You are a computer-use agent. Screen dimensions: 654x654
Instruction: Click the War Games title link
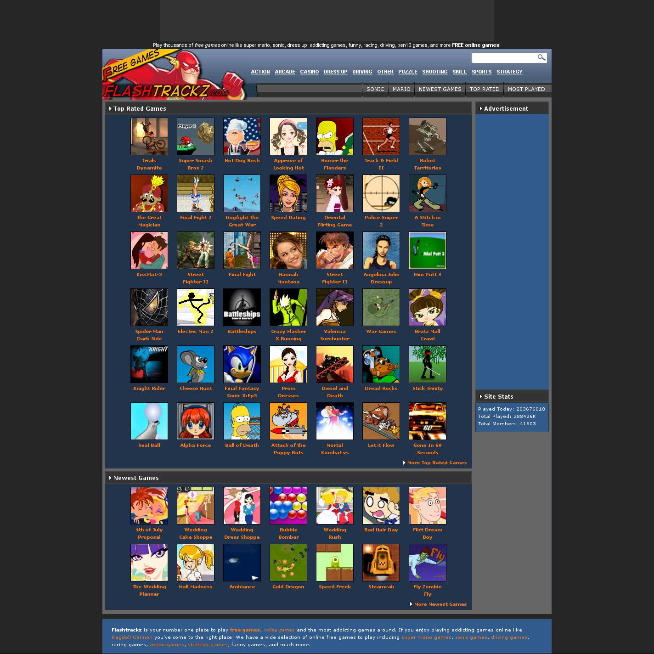click(x=381, y=331)
